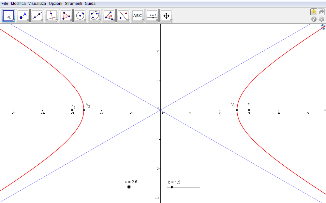Click the handle of slider b = 1.5

coord(172,187)
